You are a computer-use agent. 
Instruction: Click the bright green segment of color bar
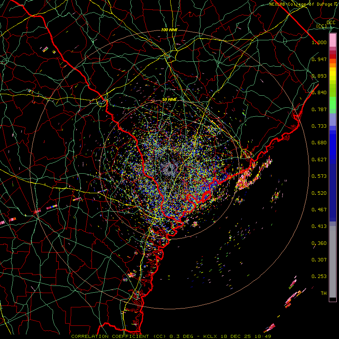(333, 103)
